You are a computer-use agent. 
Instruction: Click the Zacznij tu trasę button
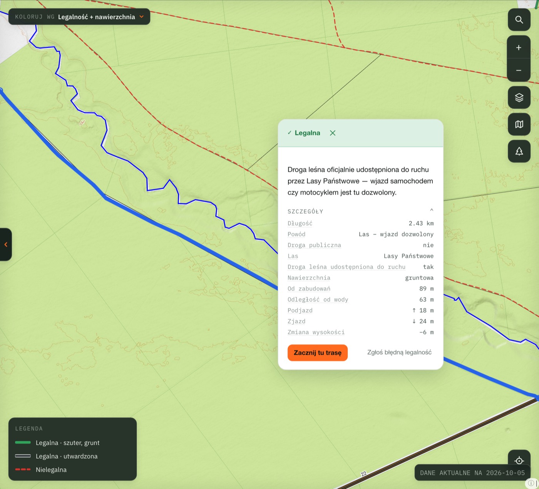click(318, 353)
